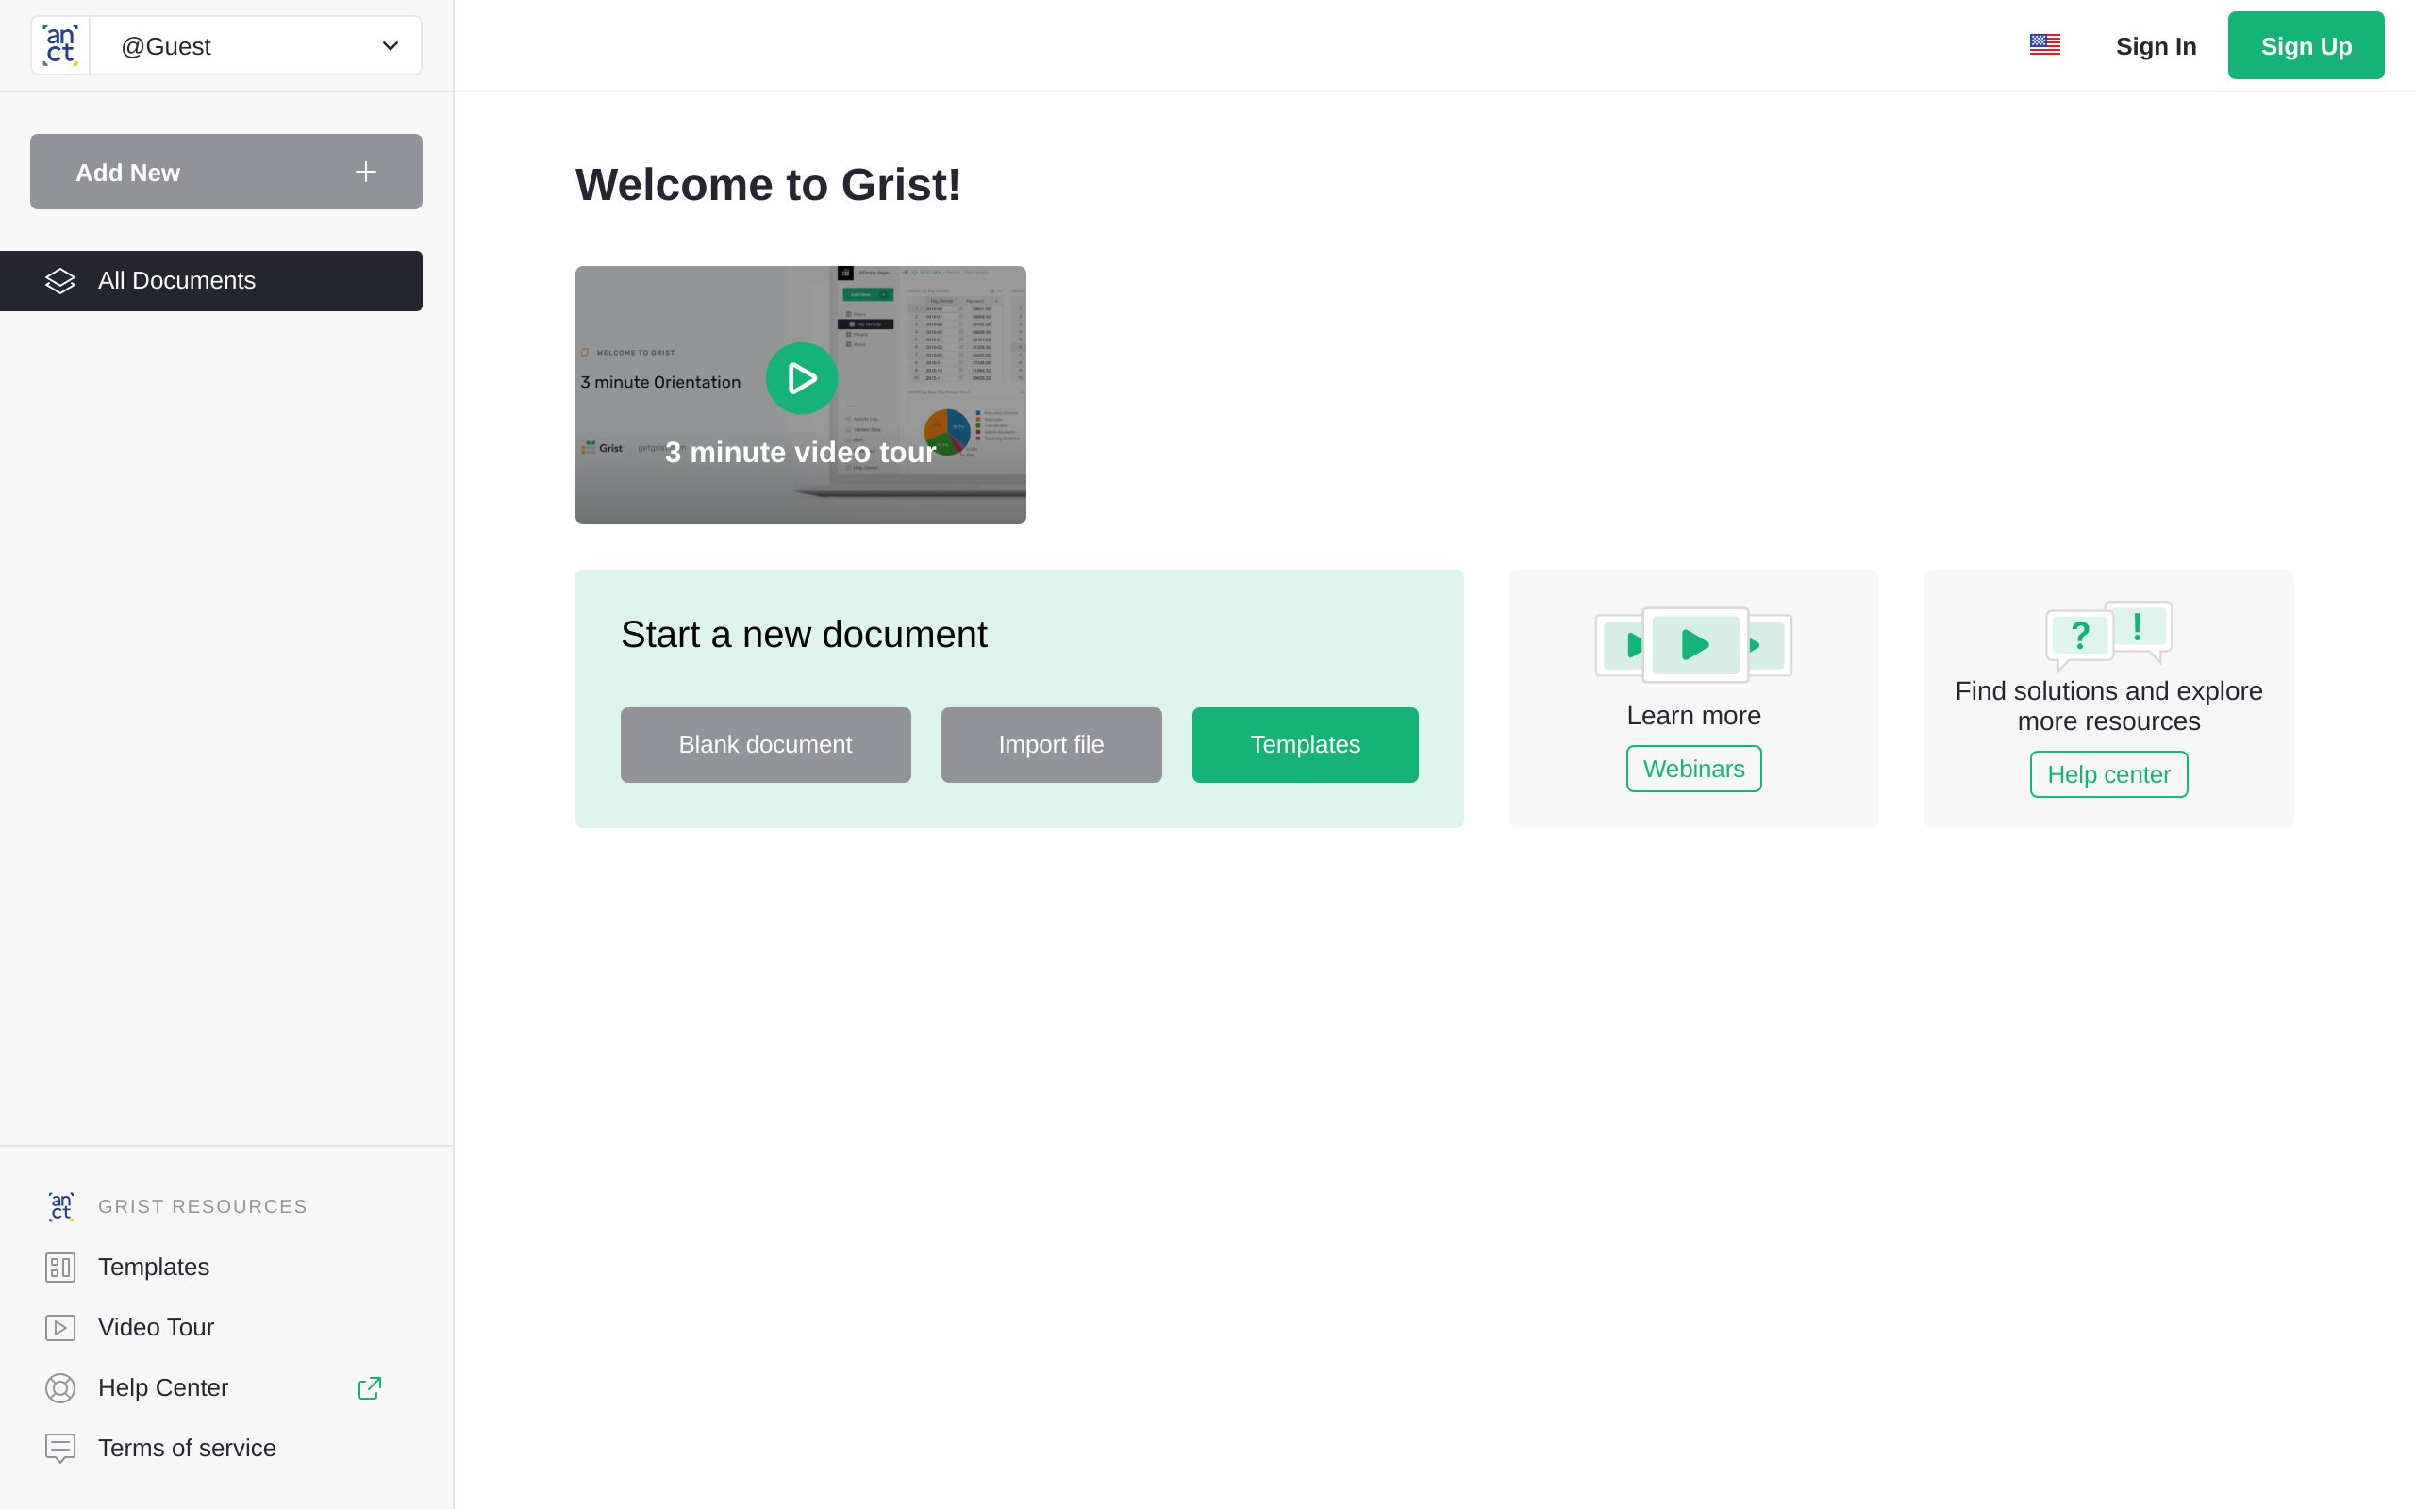Click the site logo at the top left
Image resolution: width=2415 pixels, height=1509 pixels.
(x=59, y=46)
